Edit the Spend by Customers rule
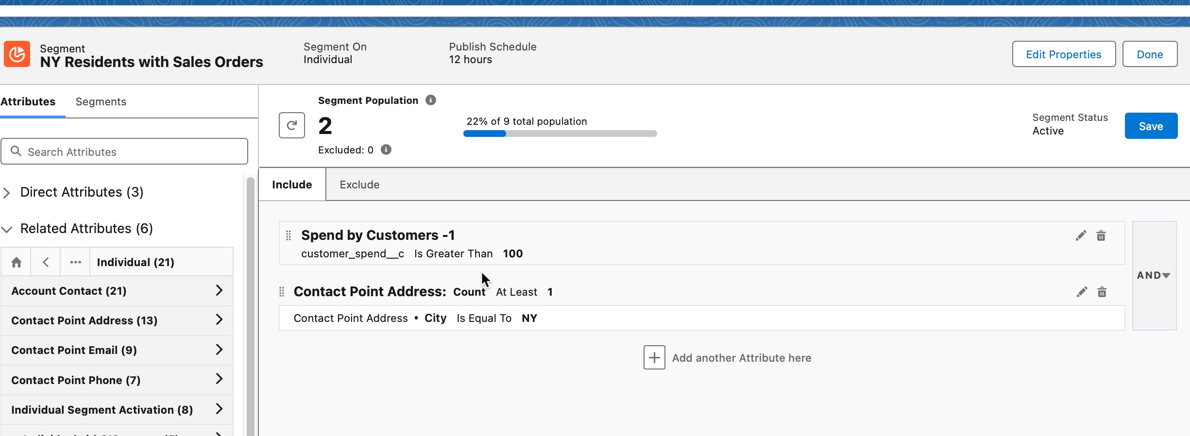 1081,236
